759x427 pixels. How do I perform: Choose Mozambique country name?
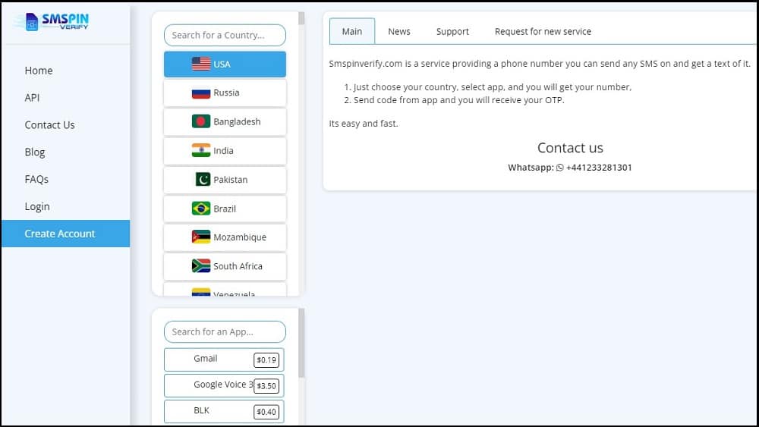pos(240,237)
